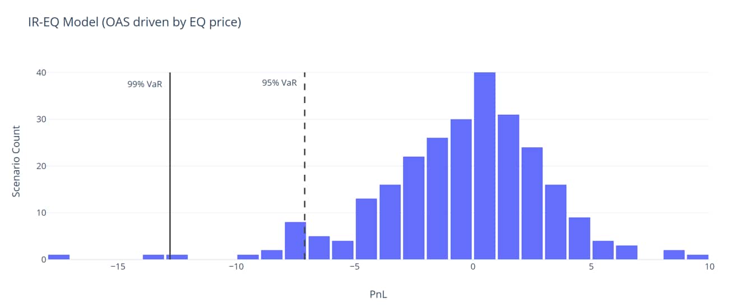Select the leftmost histogram bar of the chart
The width and height of the screenshot is (732, 308).
coord(59,257)
